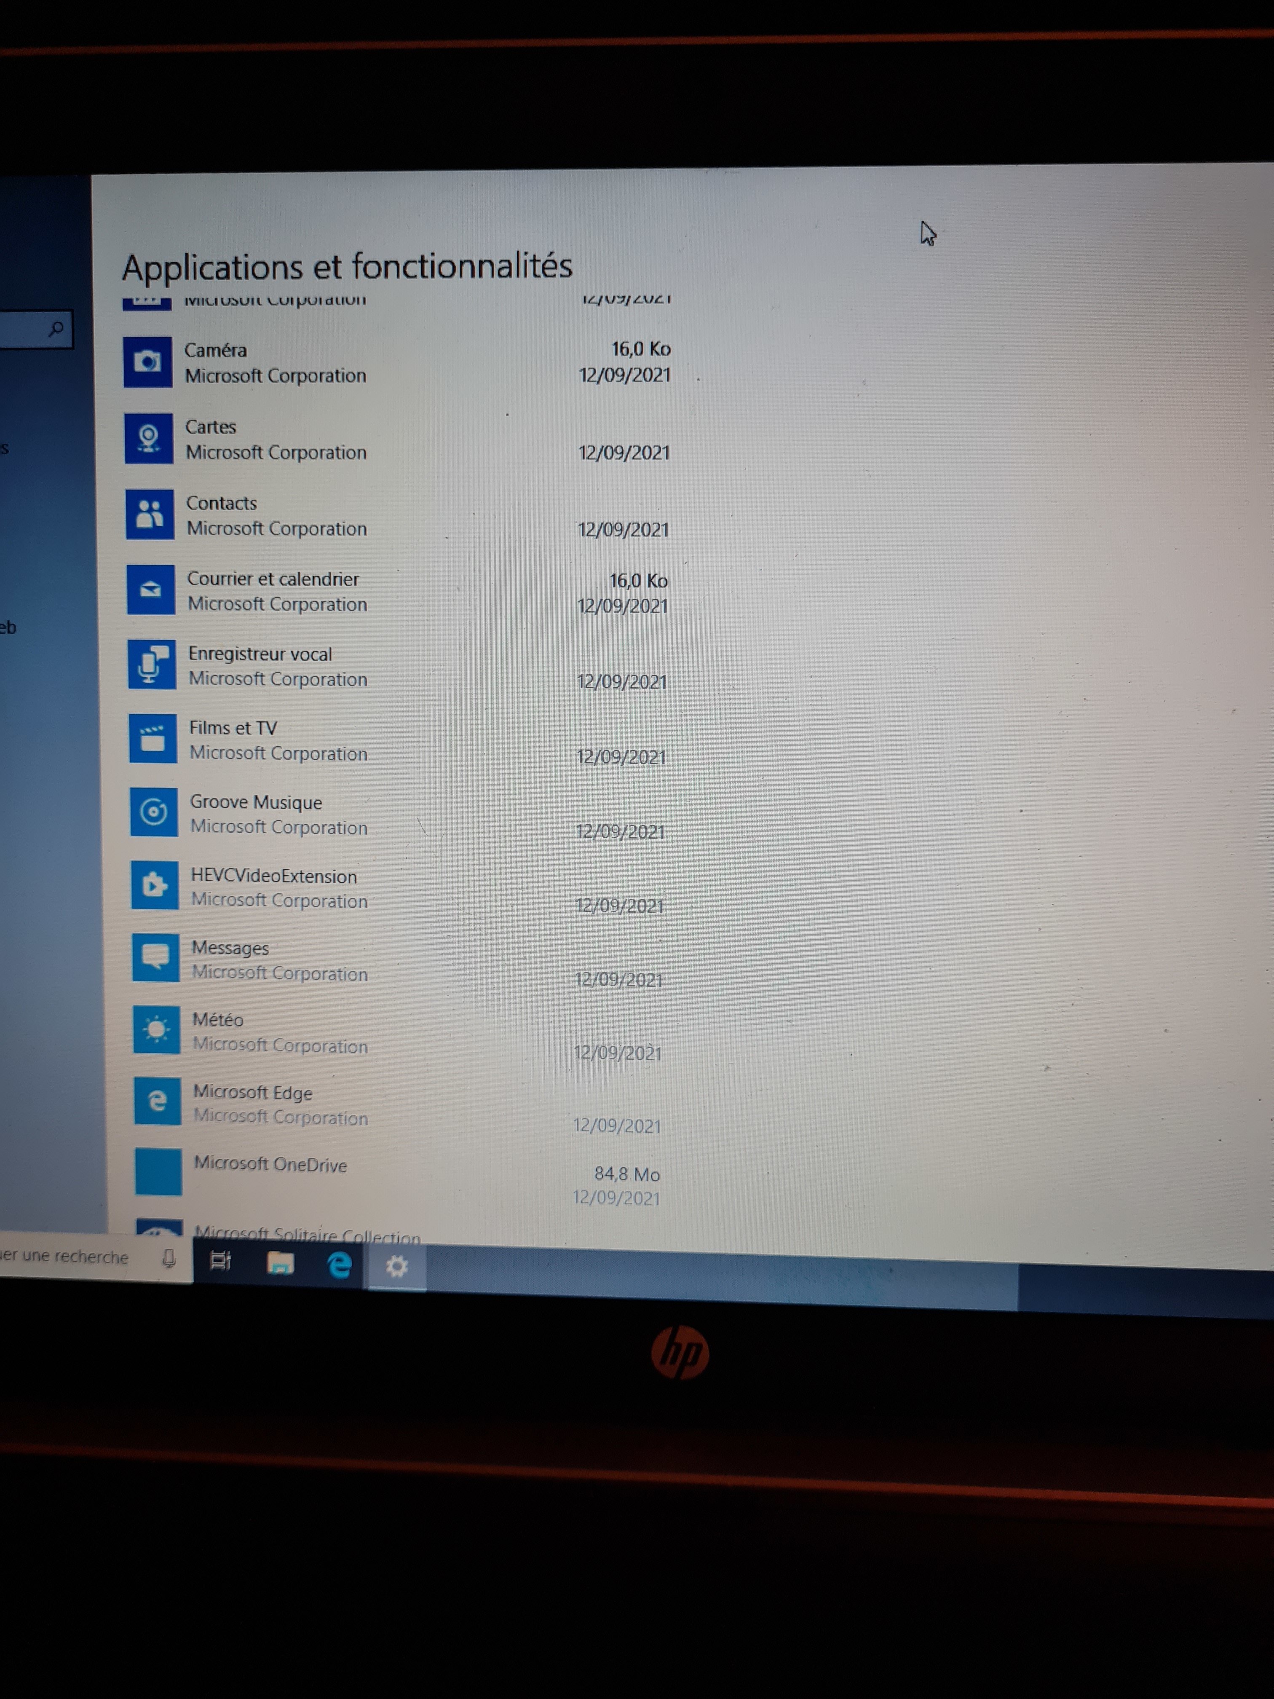Click the 84,8 Mo size for OneDrive

pyautogui.click(x=627, y=1174)
